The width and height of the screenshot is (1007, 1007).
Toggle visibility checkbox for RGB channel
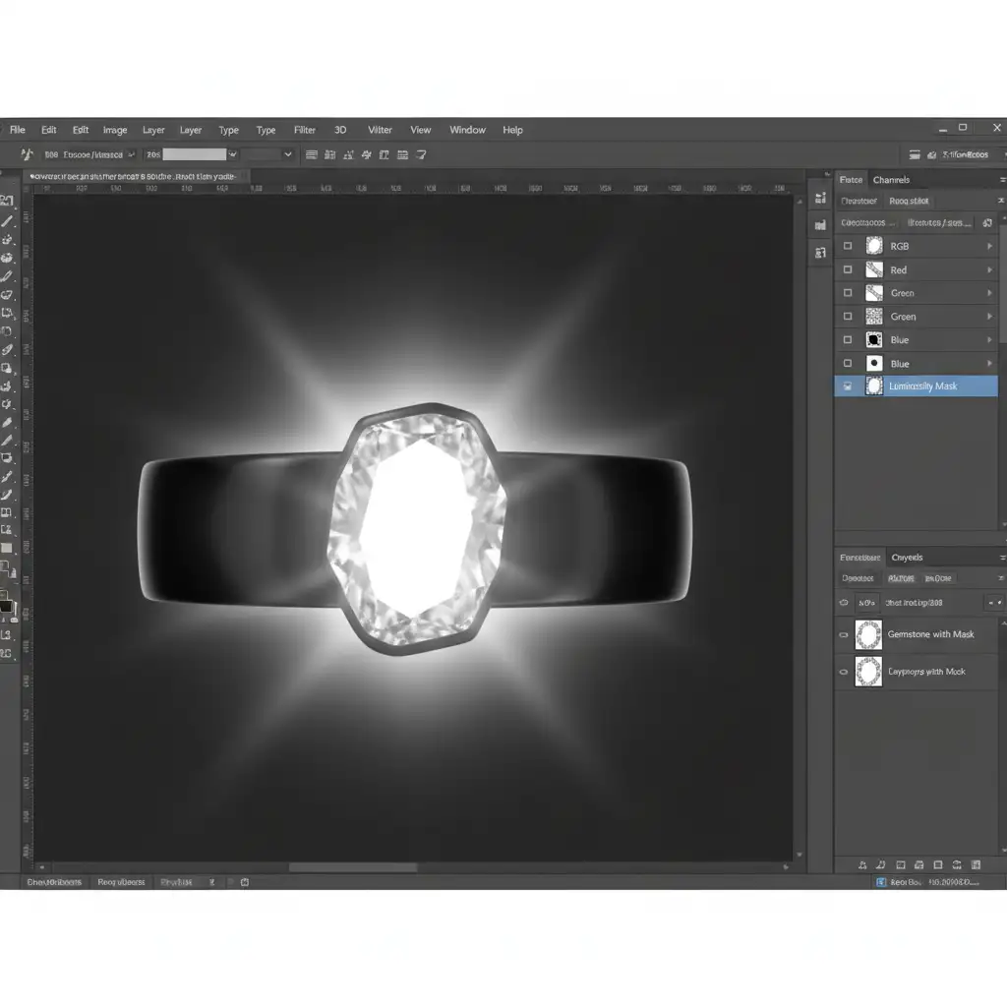click(x=848, y=246)
